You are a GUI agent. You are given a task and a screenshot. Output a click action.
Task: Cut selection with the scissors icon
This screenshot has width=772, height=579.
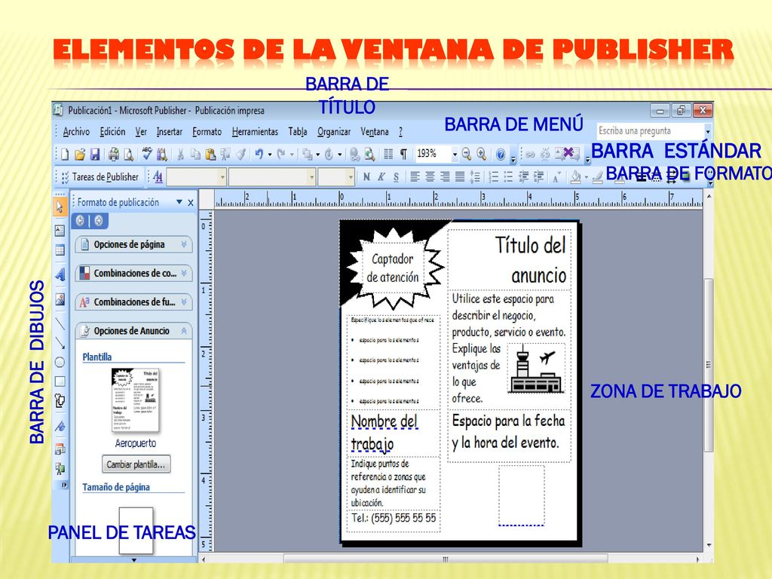point(180,155)
